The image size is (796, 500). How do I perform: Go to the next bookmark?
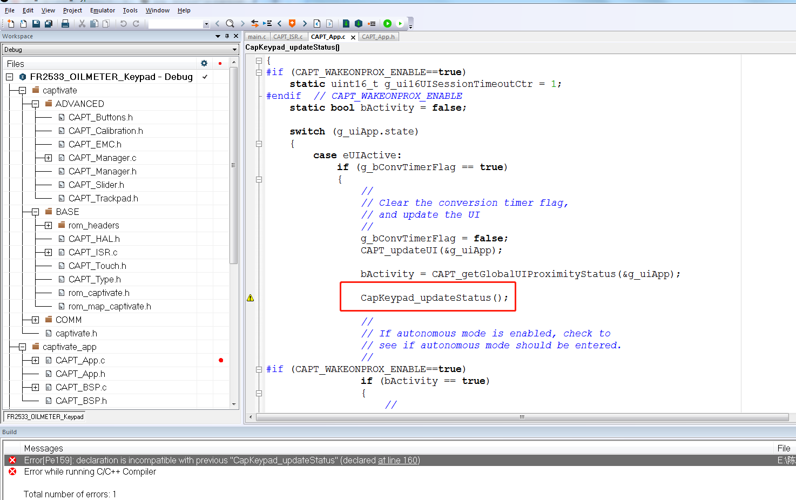(305, 23)
